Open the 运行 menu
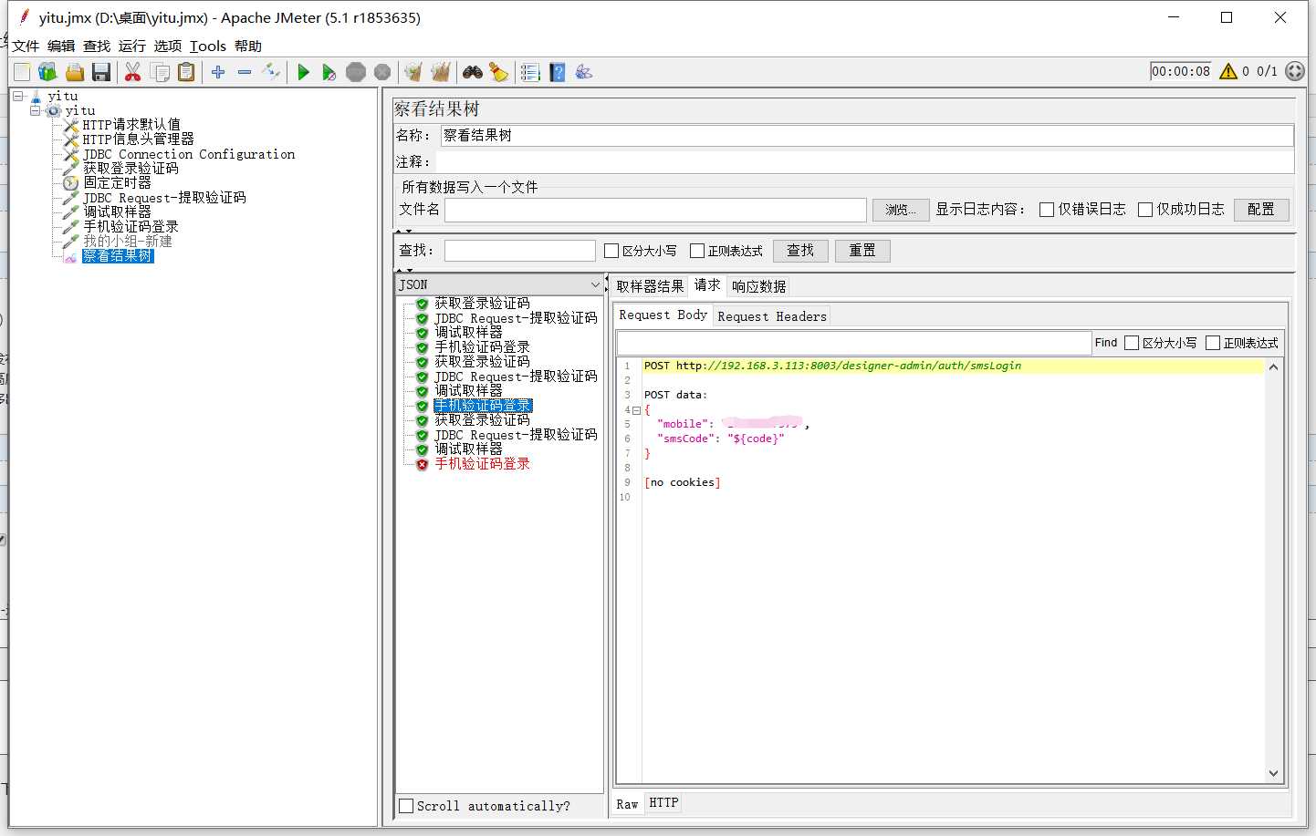This screenshot has height=836, width=1316. [132, 46]
